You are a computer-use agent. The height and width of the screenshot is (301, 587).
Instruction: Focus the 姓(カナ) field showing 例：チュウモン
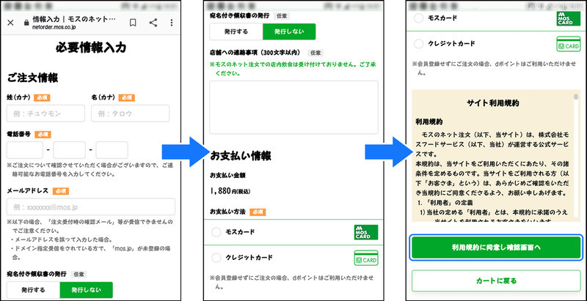(x=46, y=114)
